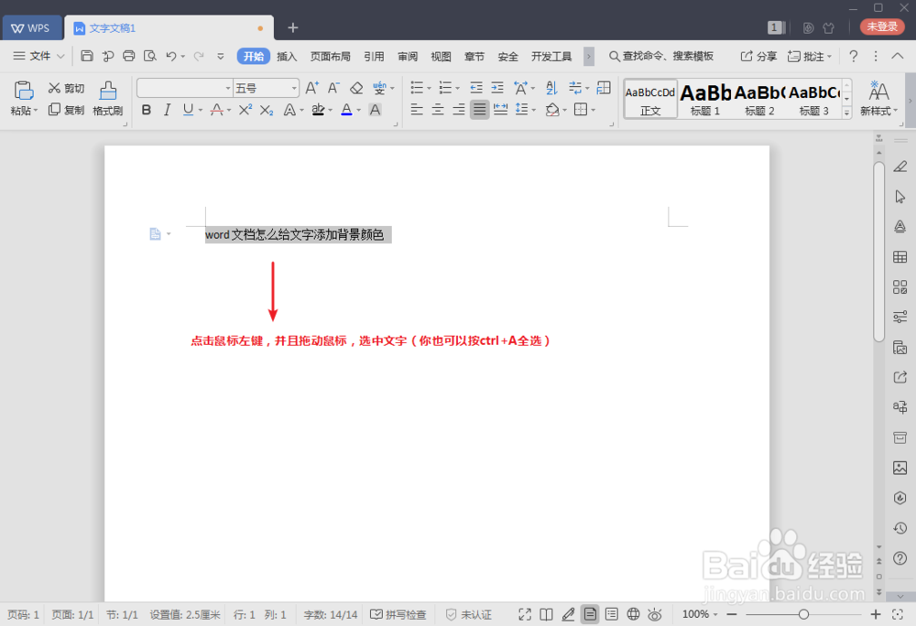Click the clear formatting eraser icon
916x626 pixels.
pyautogui.click(x=357, y=88)
